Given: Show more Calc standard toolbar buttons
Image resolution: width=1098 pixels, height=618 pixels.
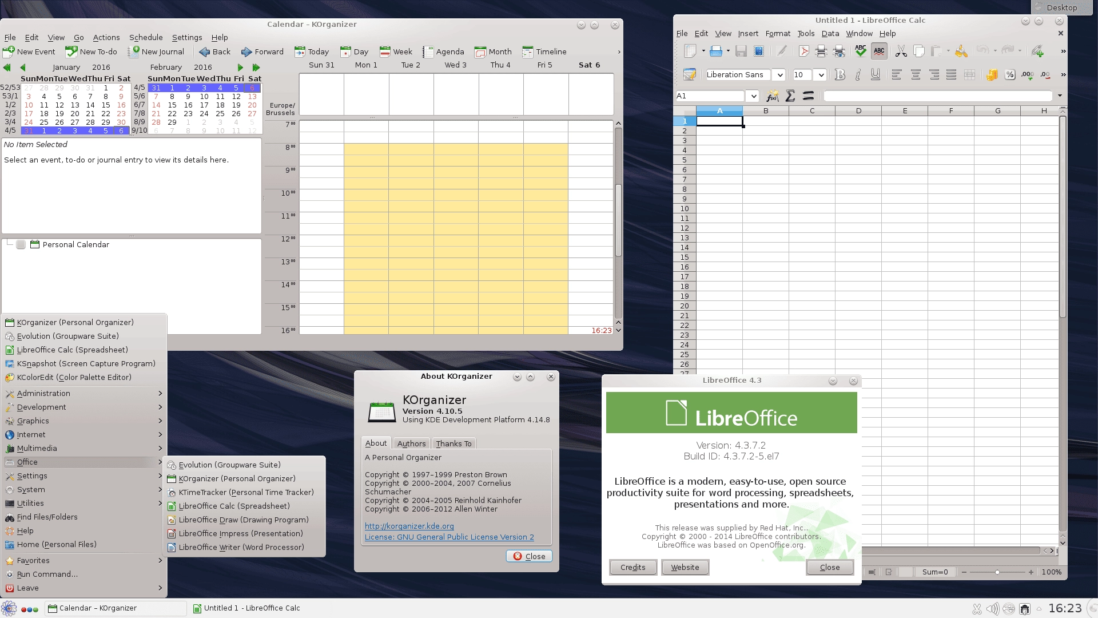Looking at the screenshot, I should [1063, 51].
